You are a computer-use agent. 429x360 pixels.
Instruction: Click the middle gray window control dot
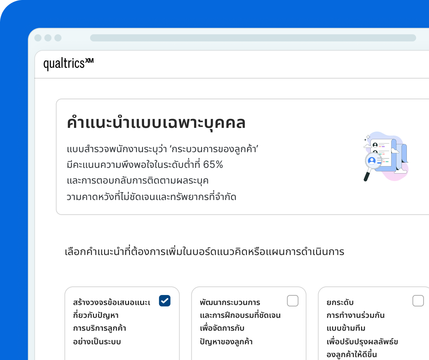(x=48, y=38)
